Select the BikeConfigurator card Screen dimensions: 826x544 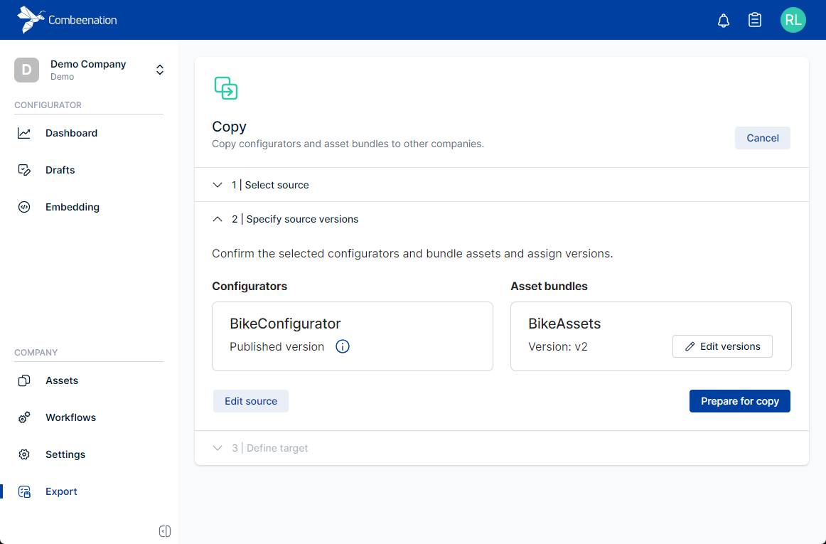coord(352,336)
